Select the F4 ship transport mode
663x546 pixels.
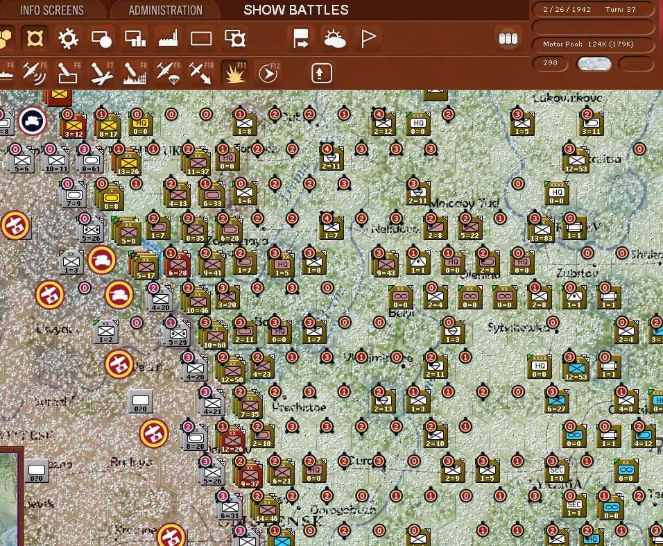click(6, 73)
